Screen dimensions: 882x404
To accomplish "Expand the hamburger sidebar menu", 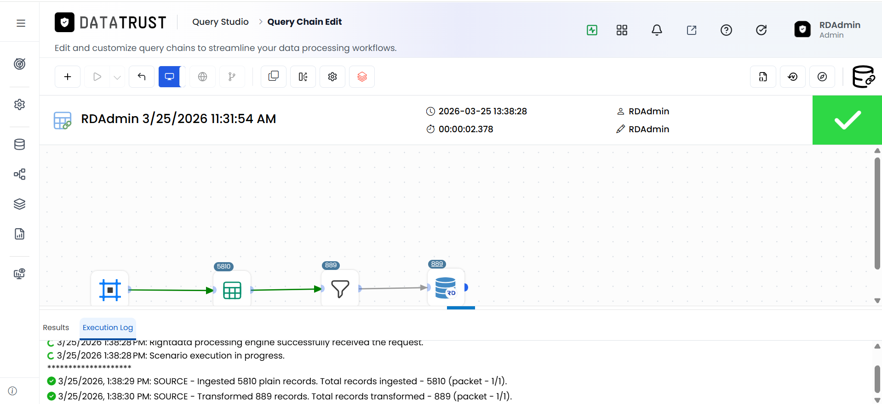I will [x=21, y=23].
